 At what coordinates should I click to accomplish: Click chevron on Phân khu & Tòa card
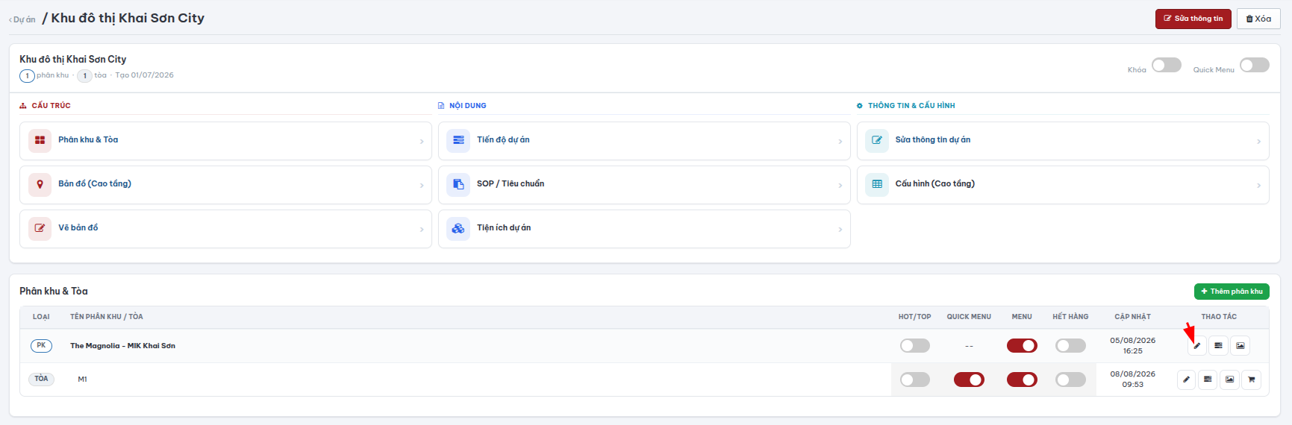(x=422, y=142)
